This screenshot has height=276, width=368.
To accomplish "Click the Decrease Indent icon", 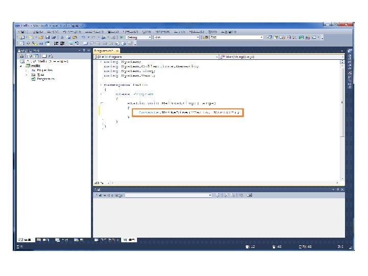I will (x=56, y=43).
